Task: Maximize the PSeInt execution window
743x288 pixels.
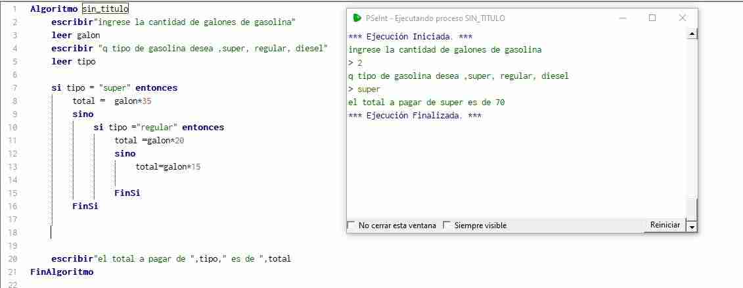Action: tap(652, 18)
